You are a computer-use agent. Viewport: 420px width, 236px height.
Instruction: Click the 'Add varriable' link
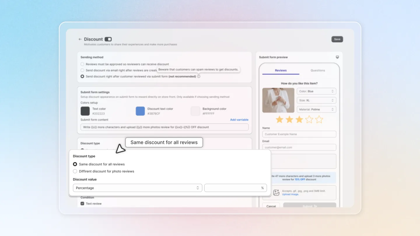point(239,119)
